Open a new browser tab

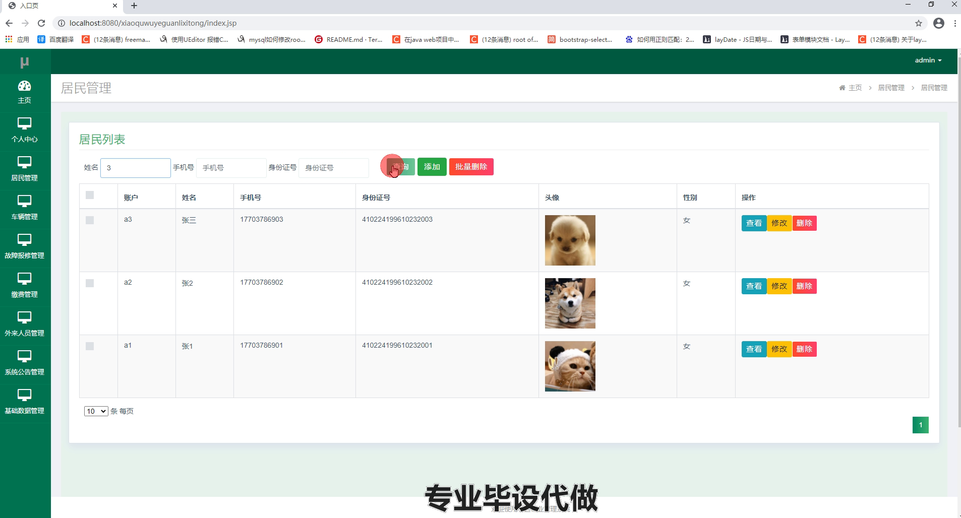134,6
